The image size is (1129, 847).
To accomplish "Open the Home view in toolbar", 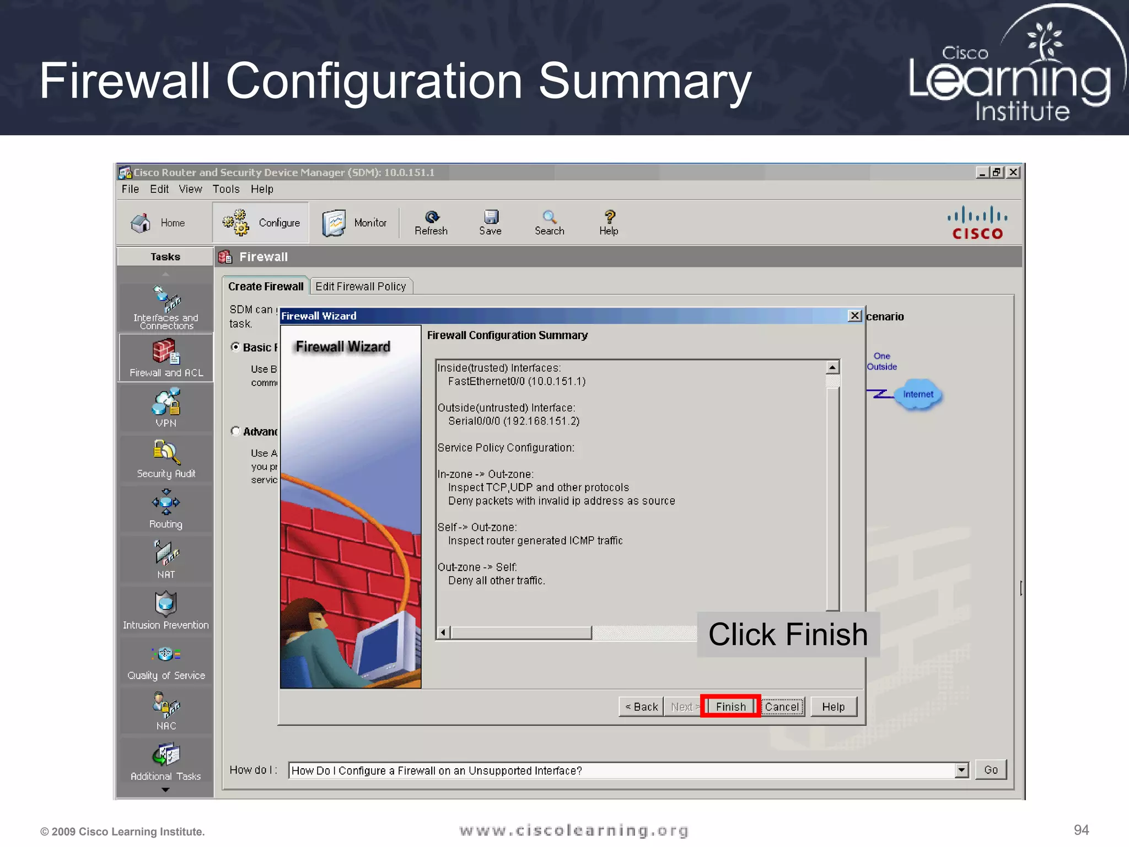I will tap(158, 223).
